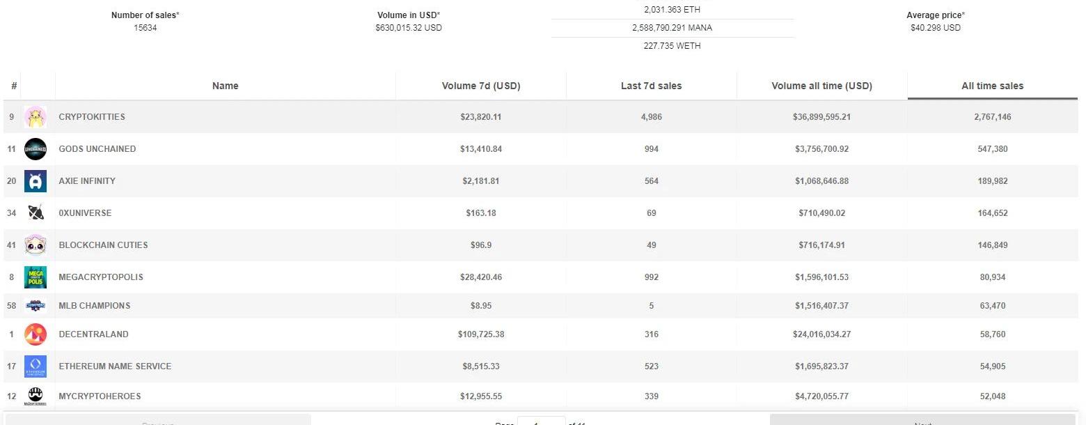Open the Decentraland logo icon
1086x425 pixels.
(36, 334)
